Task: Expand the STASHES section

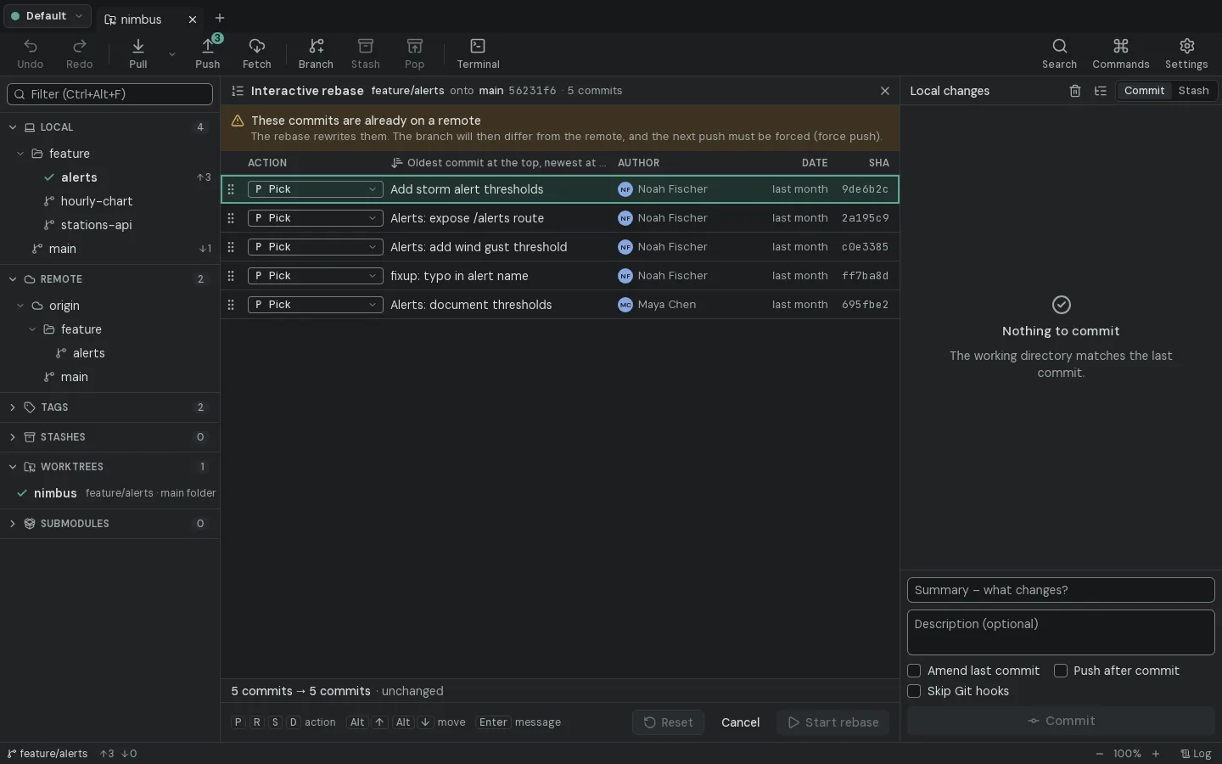Action: (109, 437)
